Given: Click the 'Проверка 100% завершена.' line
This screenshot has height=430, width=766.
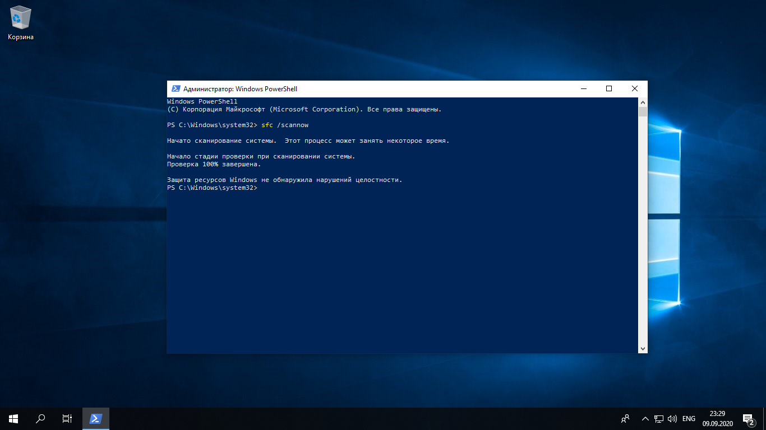Looking at the screenshot, I should pyautogui.click(x=214, y=164).
